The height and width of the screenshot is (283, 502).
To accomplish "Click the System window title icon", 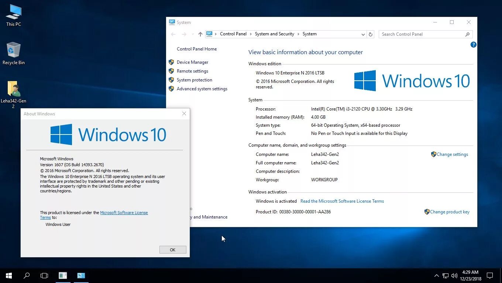I will pyautogui.click(x=172, y=22).
